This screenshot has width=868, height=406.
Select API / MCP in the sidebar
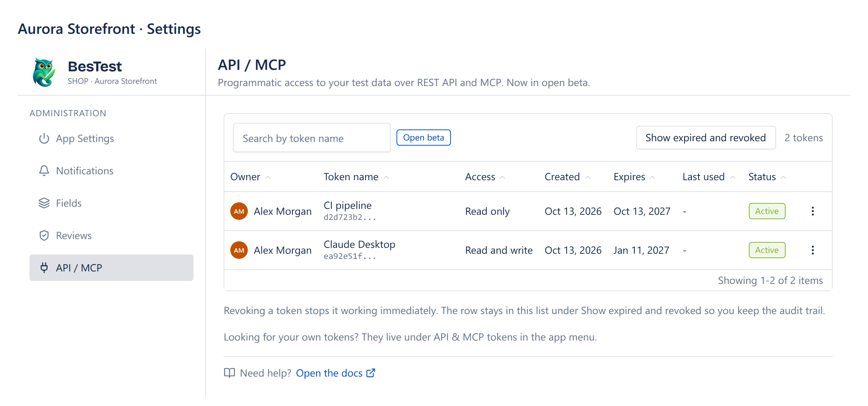(x=111, y=268)
